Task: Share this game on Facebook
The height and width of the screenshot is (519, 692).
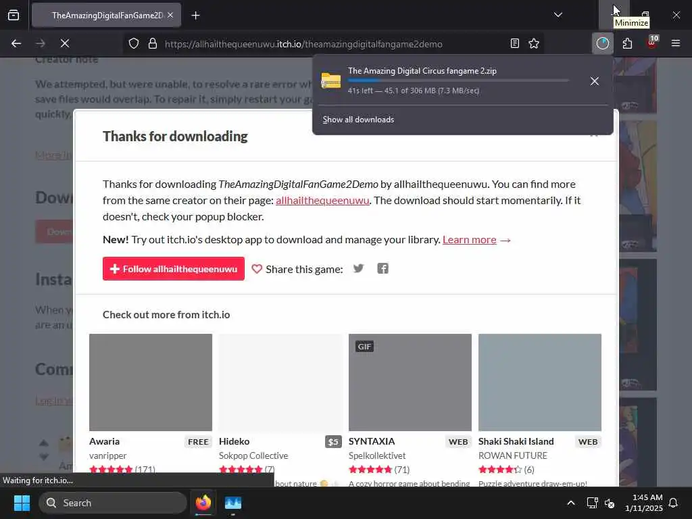Action: pyautogui.click(x=382, y=268)
